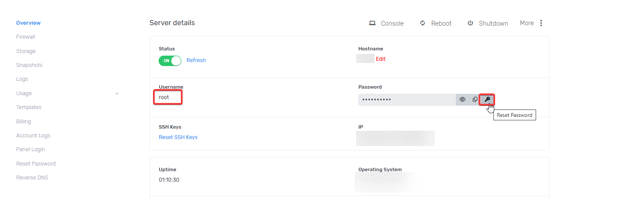Click Reset SSH Keys link
The height and width of the screenshot is (199, 625).
click(x=178, y=137)
